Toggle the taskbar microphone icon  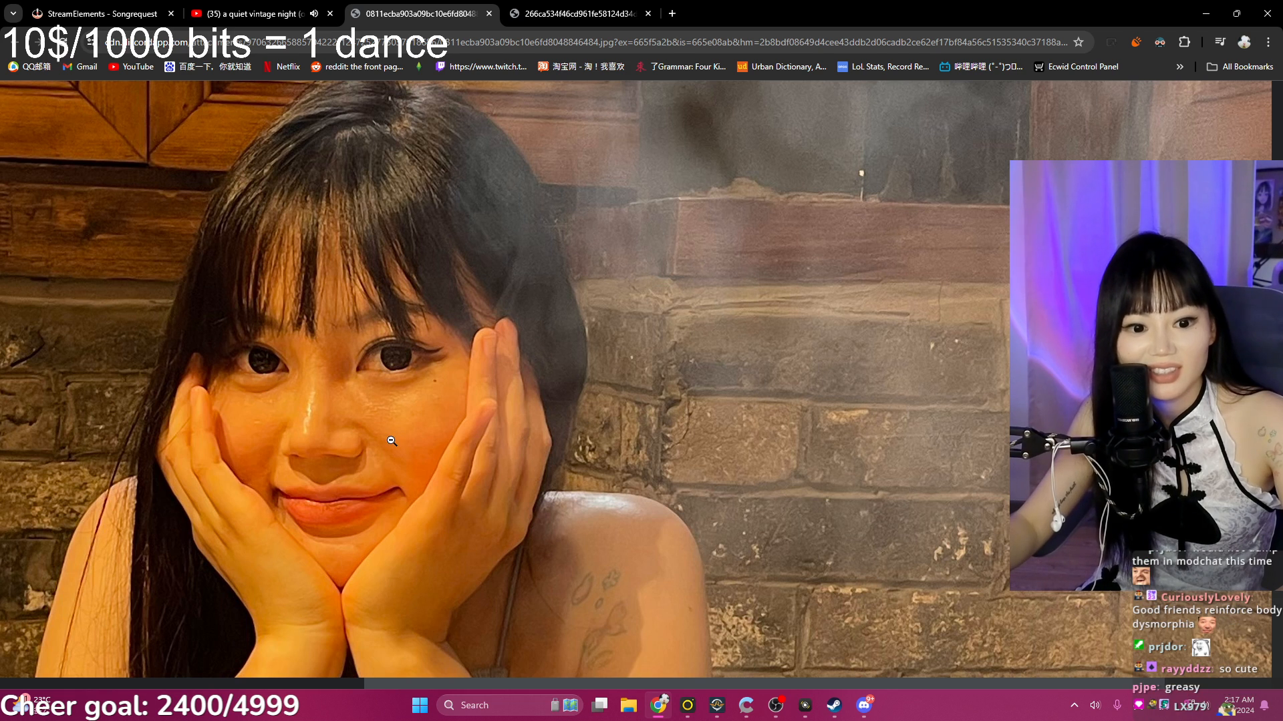(x=1117, y=705)
